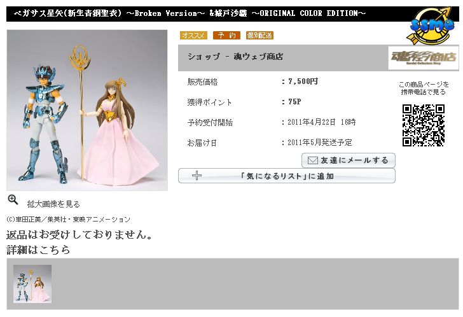Select the date 2011年4月22日 16時

click(322, 122)
